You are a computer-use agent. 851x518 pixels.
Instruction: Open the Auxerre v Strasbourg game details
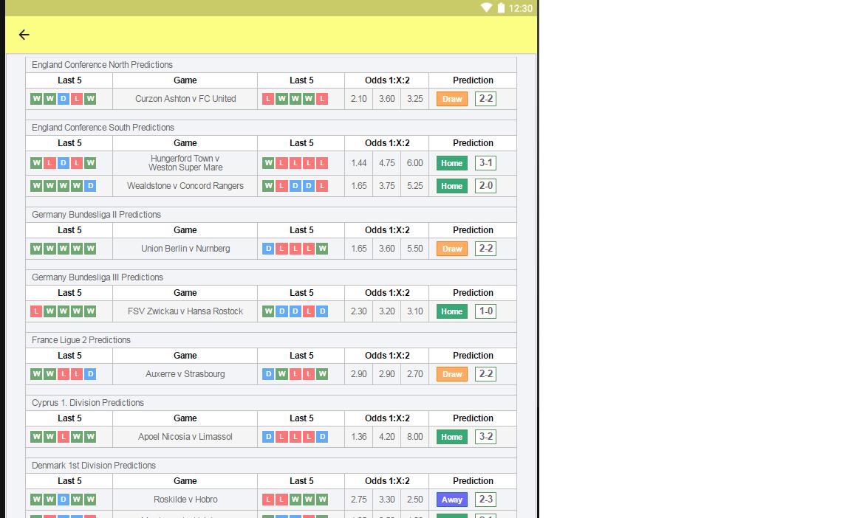[x=185, y=374]
